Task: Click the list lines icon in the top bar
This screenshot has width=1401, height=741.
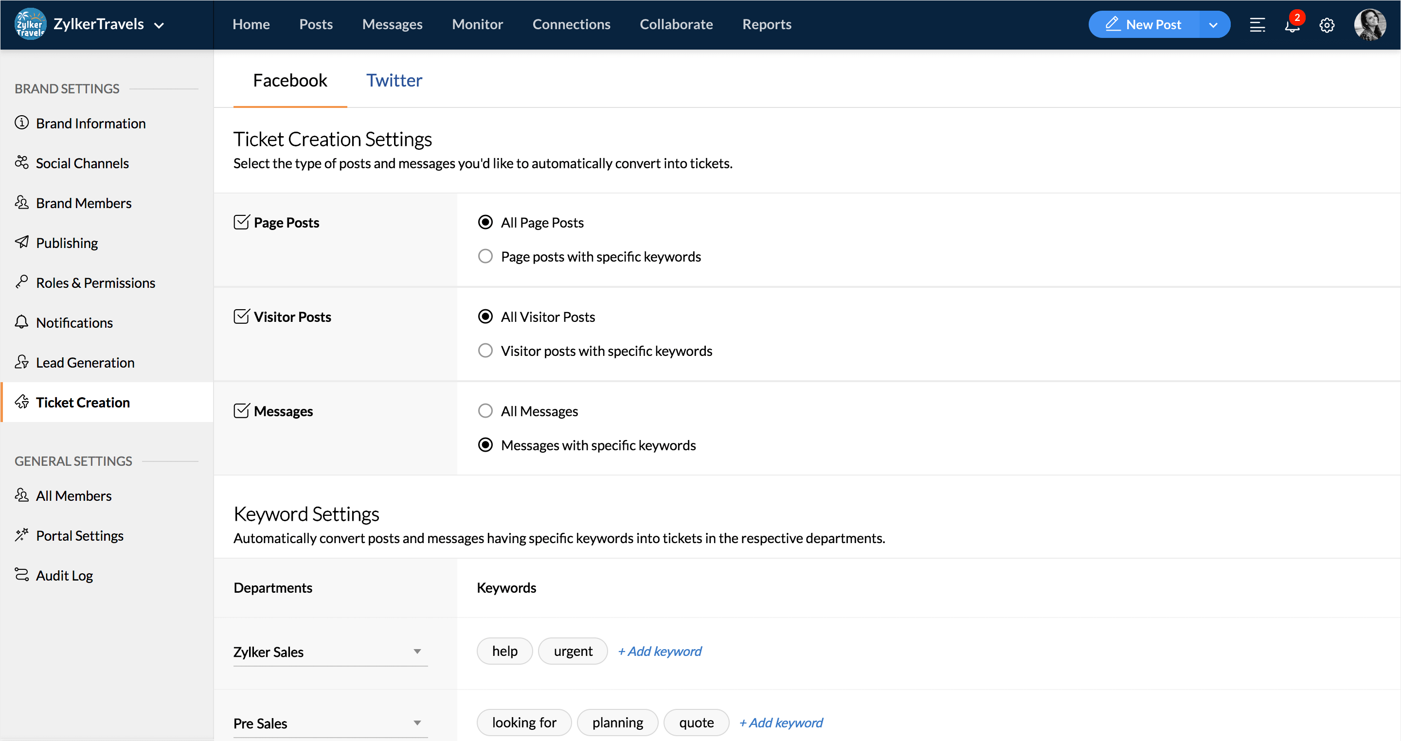Action: pos(1257,25)
